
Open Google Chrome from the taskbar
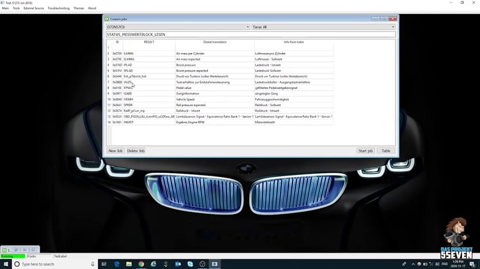pos(141,264)
